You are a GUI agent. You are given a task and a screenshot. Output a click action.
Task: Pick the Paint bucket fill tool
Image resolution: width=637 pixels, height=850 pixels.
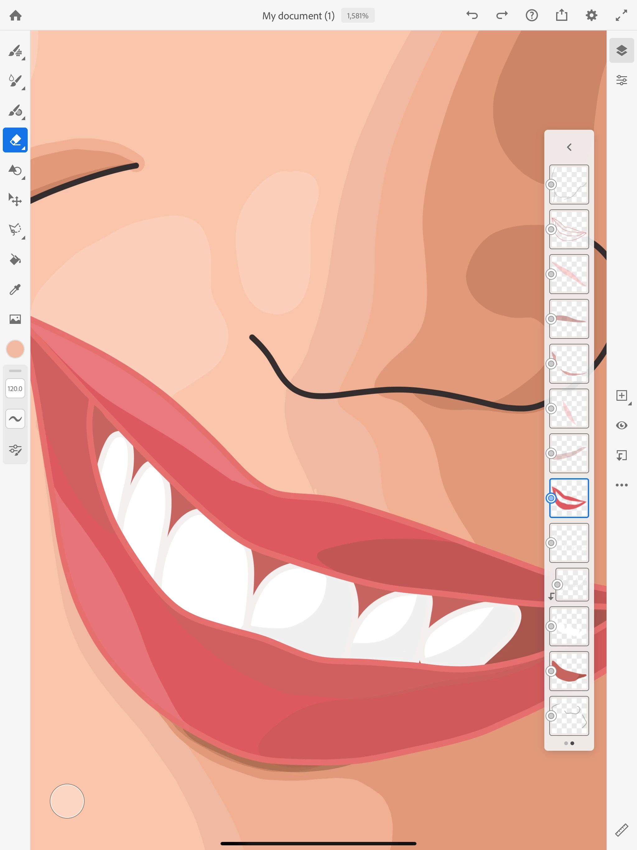tap(15, 259)
